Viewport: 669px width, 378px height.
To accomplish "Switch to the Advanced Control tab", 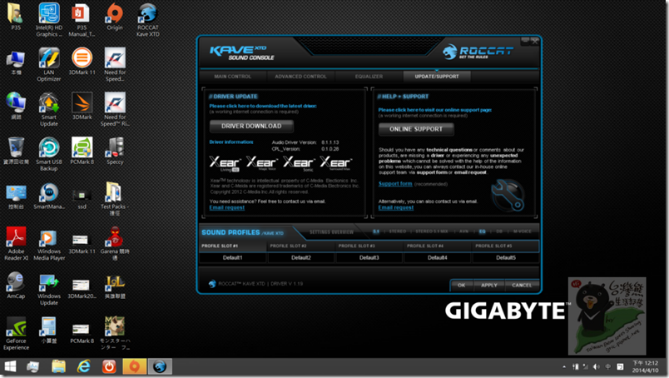I will click(300, 77).
